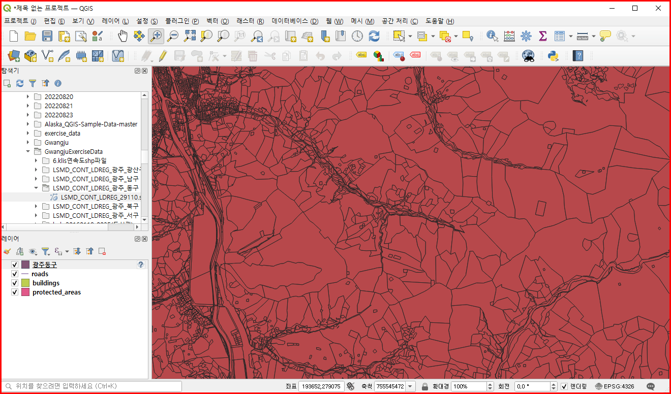This screenshot has width=671, height=394.
Task: Expand the exercise_data folder
Action: pyautogui.click(x=28, y=133)
